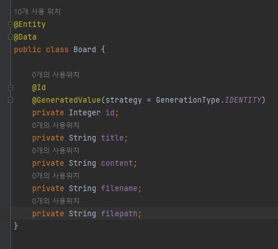Collapse the fold marker beside @Id
This screenshot has width=278, height=249.
point(10,88)
